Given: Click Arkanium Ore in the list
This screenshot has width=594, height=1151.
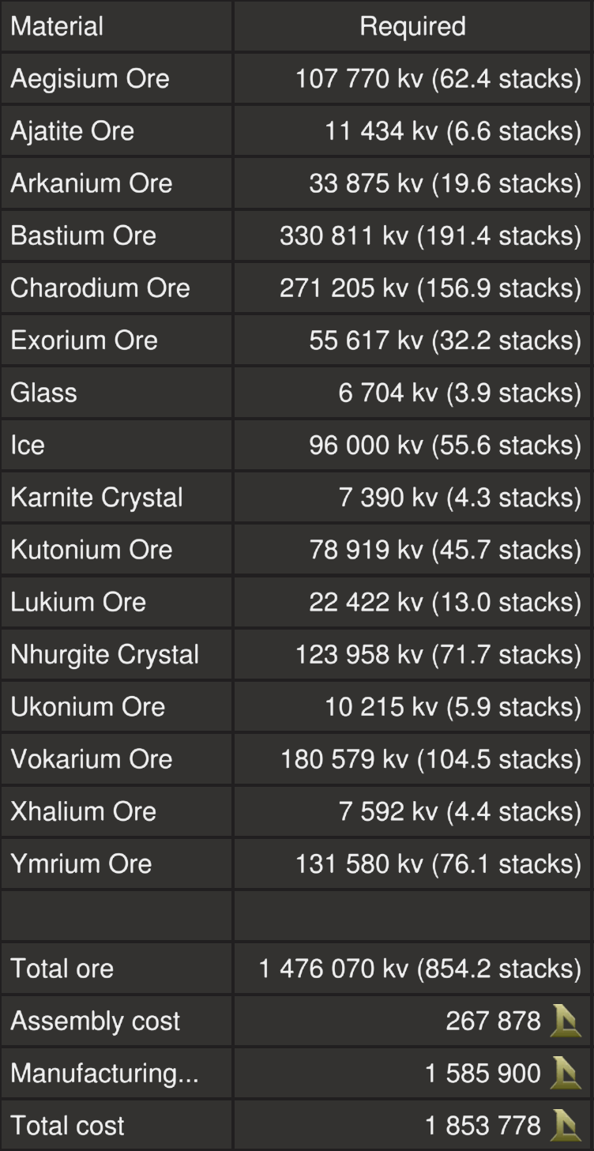Looking at the screenshot, I should coord(91,182).
